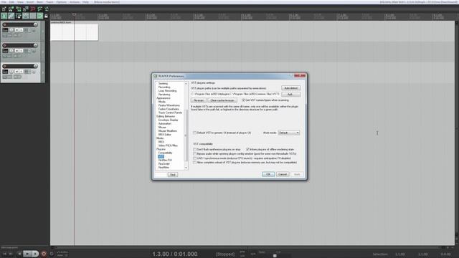Viewport: 459px width, 258px height.
Task: Select Loop Recording in the preferences tree
Action: [x=167, y=91]
